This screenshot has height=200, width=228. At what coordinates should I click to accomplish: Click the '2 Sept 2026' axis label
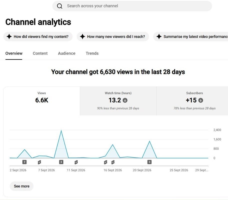click(18, 170)
